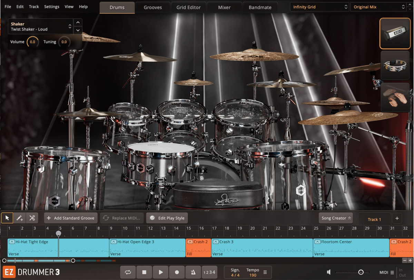
Task: Toggle In for MIDI input
Action: (x=401, y=270)
